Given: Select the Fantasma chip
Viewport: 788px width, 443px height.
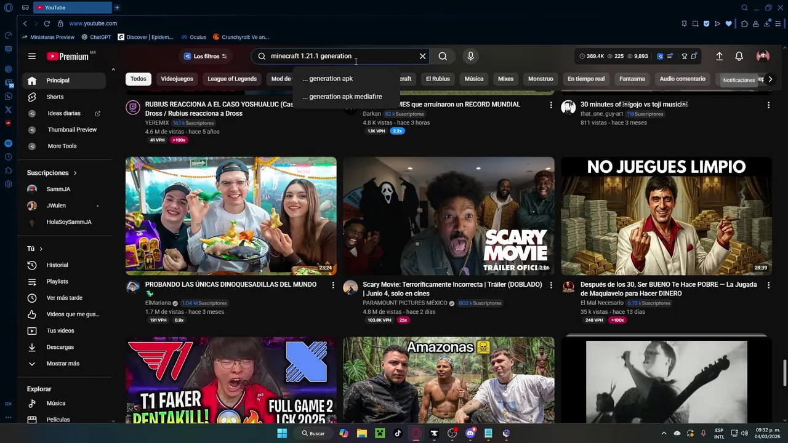Looking at the screenshot, I should click(x=632, y=79).
